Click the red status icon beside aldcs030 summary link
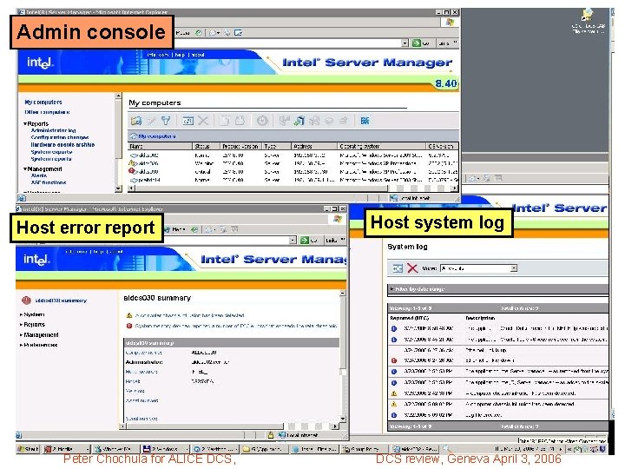The height and width of the screenshot is (469, 625). click(26, 301)
